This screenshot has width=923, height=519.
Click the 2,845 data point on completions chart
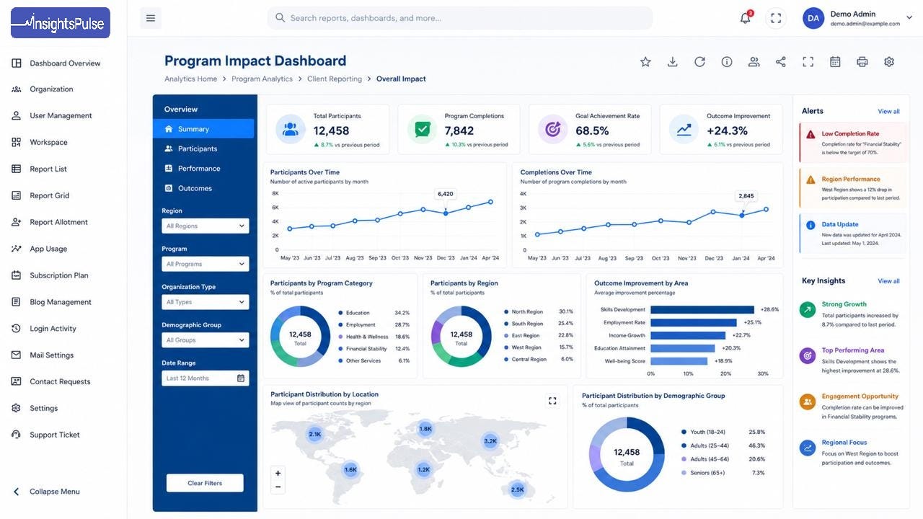742,215
